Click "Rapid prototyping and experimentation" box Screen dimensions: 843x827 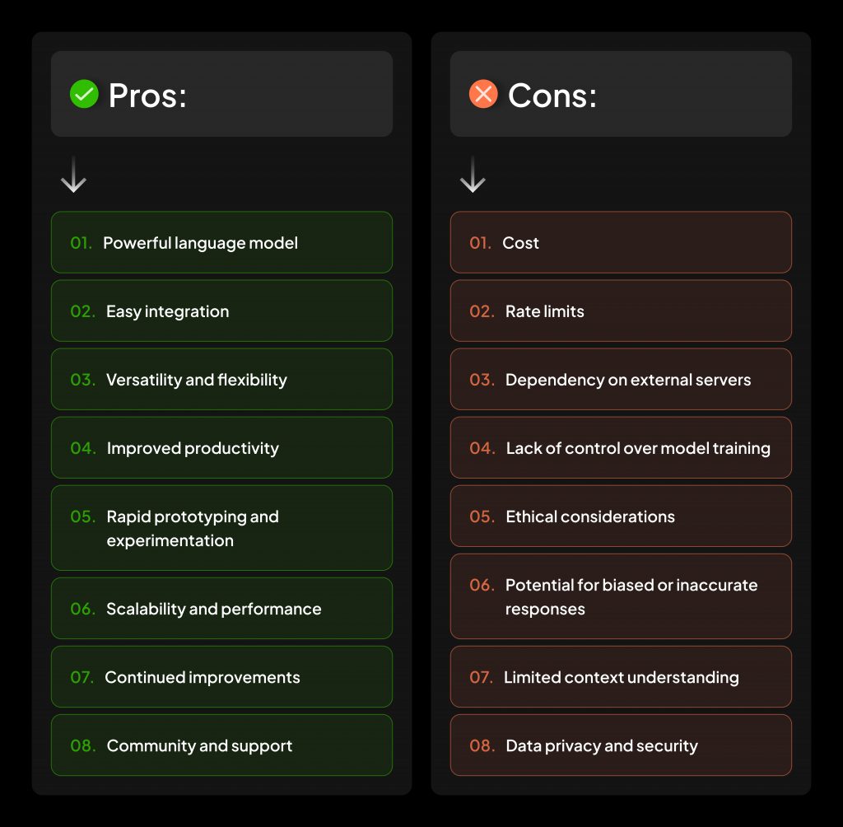click(x=221, y=528)
